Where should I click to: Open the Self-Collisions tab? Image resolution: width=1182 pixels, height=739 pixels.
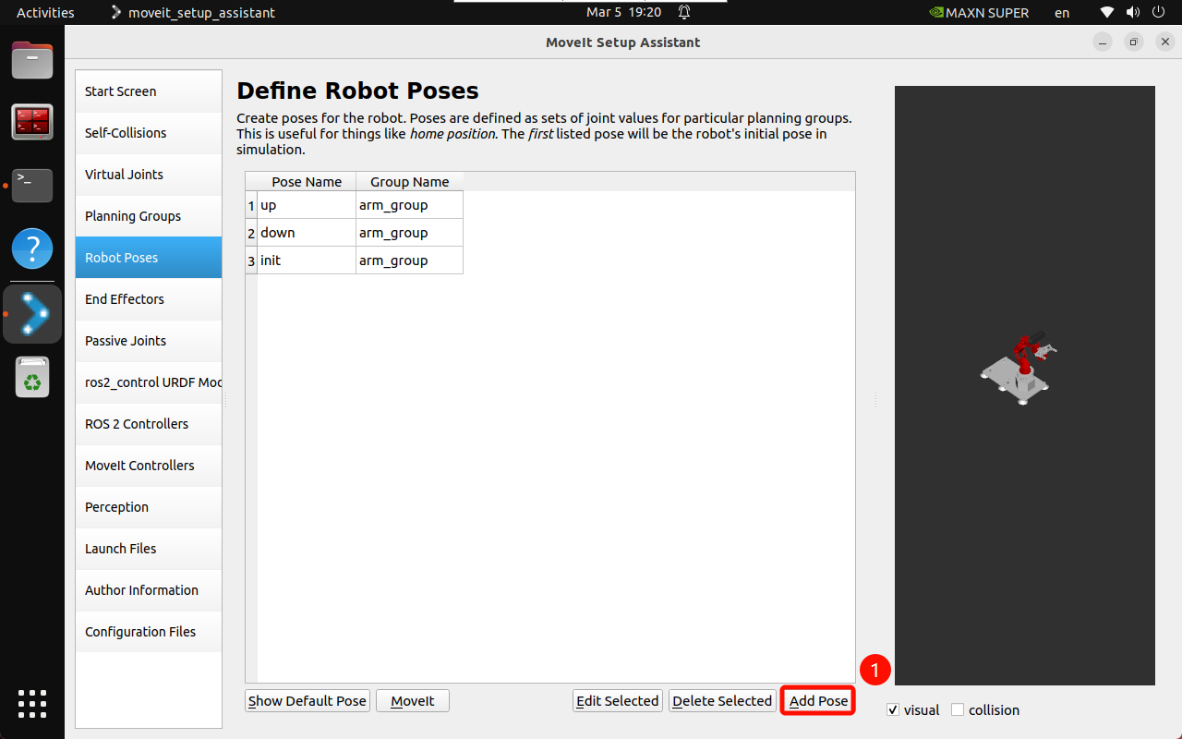pyautogui.click(x=149, y=133)
